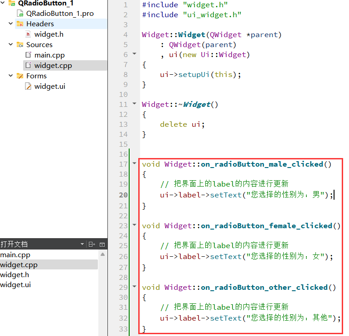Fold the destructor block at line 11
The image size is (349, 336).
(134, 103)
